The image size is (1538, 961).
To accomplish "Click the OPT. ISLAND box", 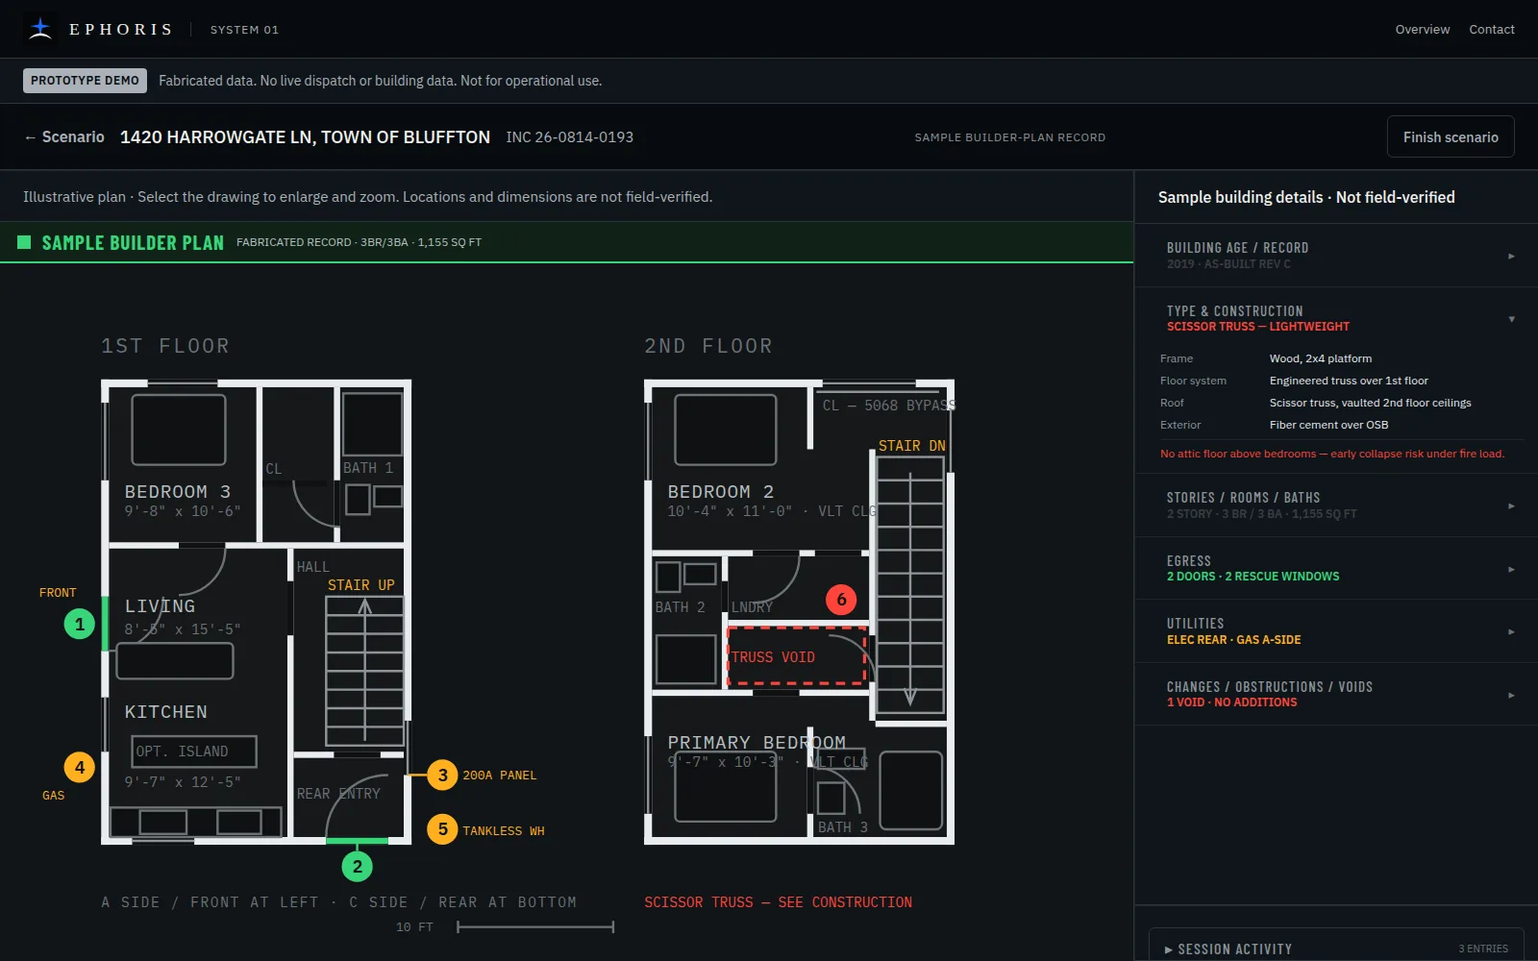I will tap(194, 752).
